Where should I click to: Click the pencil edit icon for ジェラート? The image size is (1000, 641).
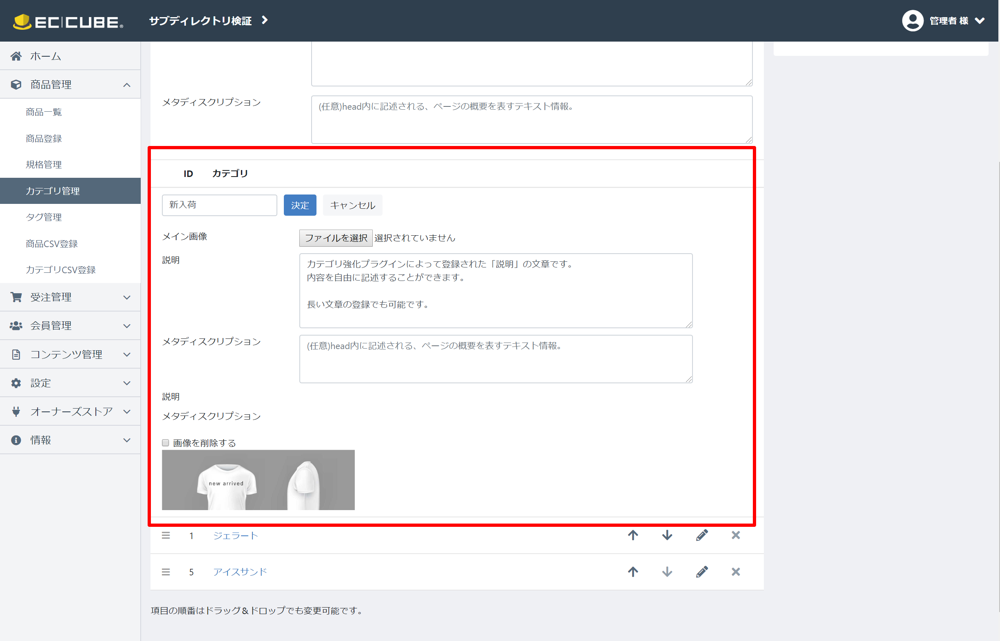[701, 535]
